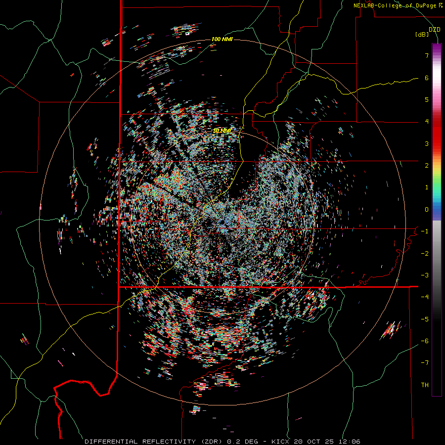The width and height of the screenshot is (445, 445).
Task: Pick the gray -2 dB color band
Action: pyautogui.click(x=437, y=254)
